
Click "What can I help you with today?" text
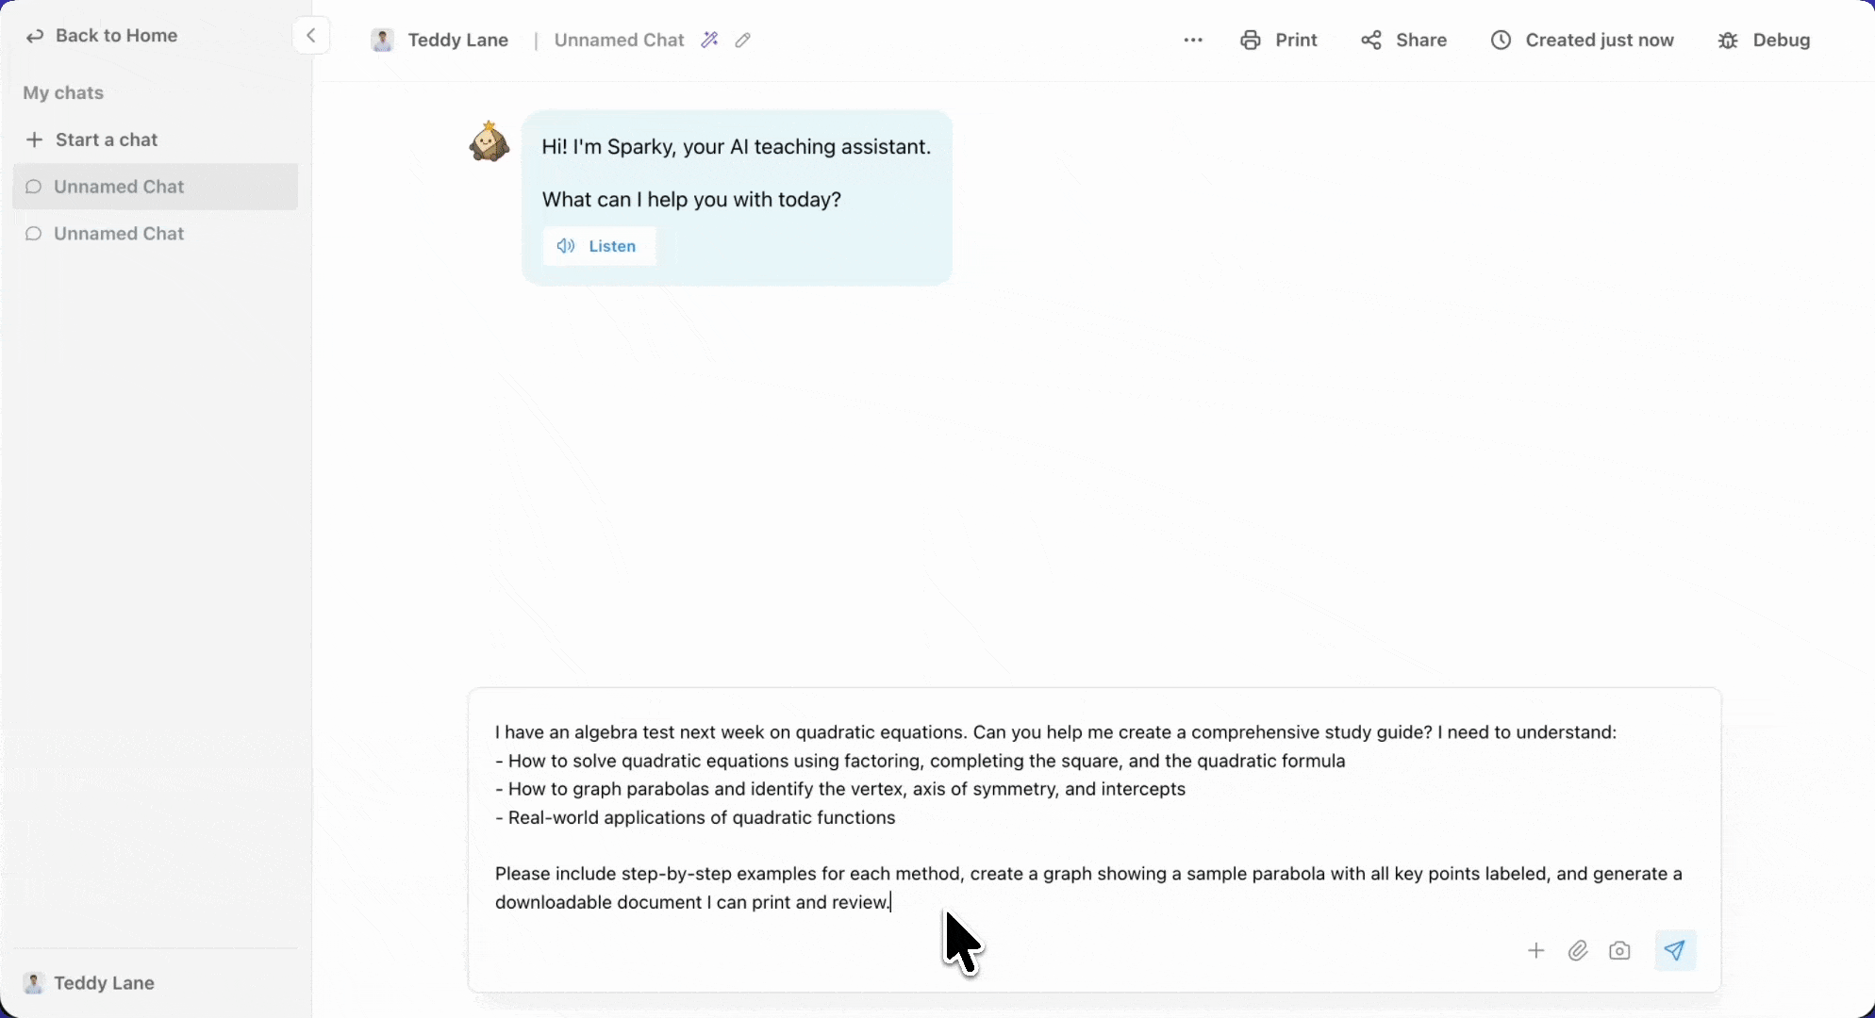point(691,200)
